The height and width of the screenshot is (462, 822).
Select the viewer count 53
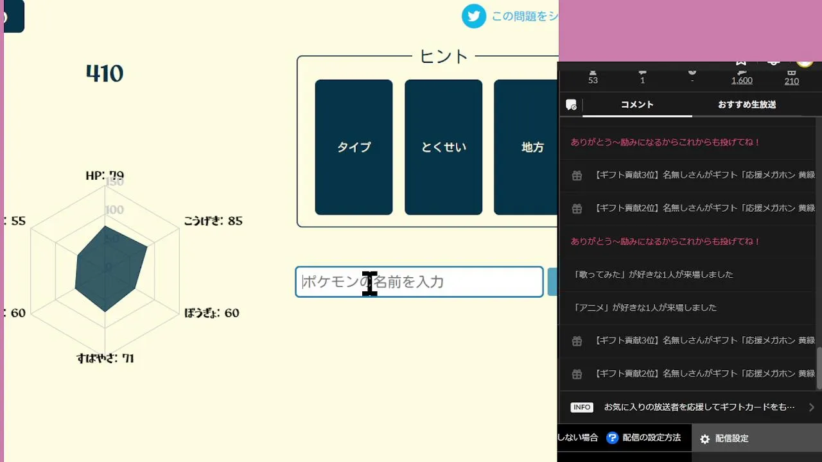[593, 80]
